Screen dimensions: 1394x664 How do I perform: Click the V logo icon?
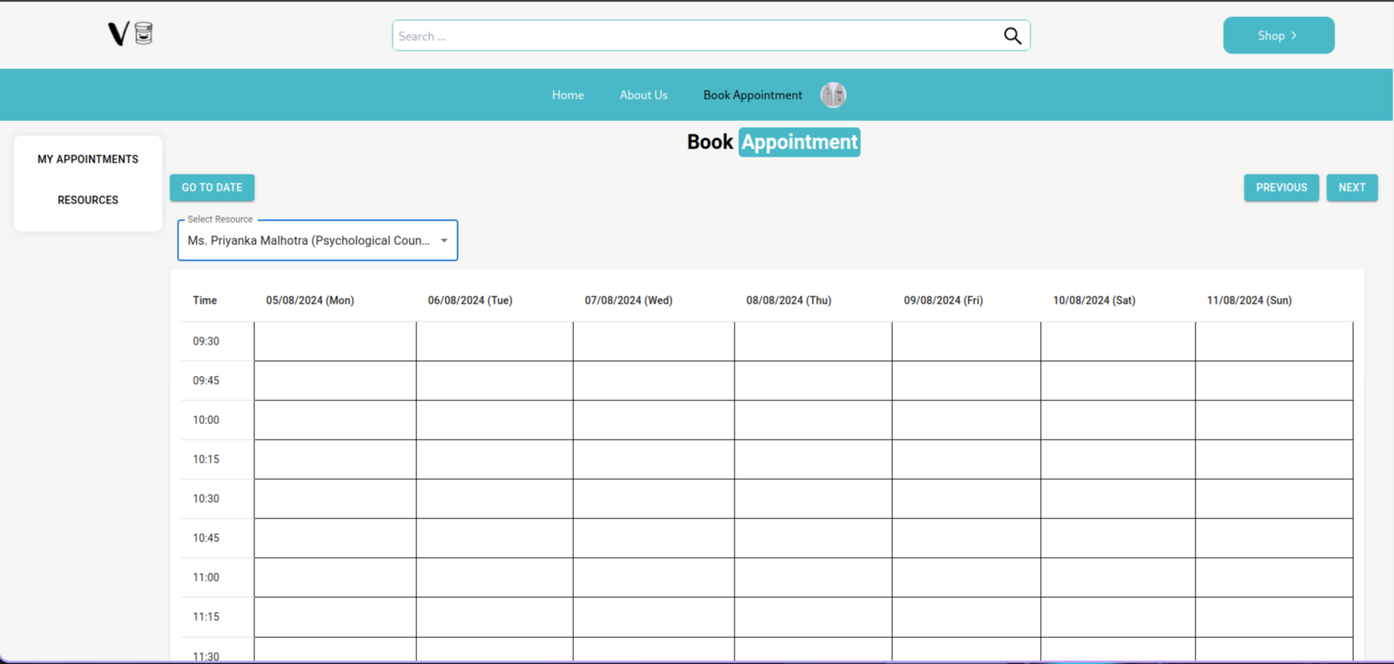pos(119,34)
